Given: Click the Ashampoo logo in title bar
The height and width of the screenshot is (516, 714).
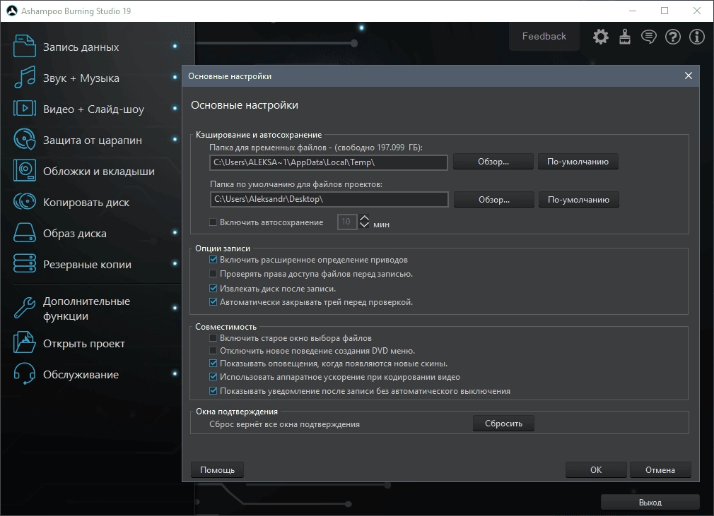Looking at the screenshot, I should tap(11, 11).
